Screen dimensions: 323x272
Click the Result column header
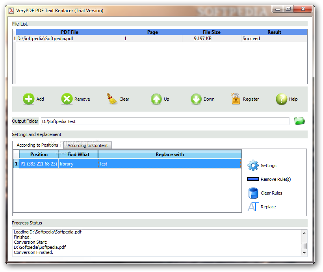tap(274, 32)
